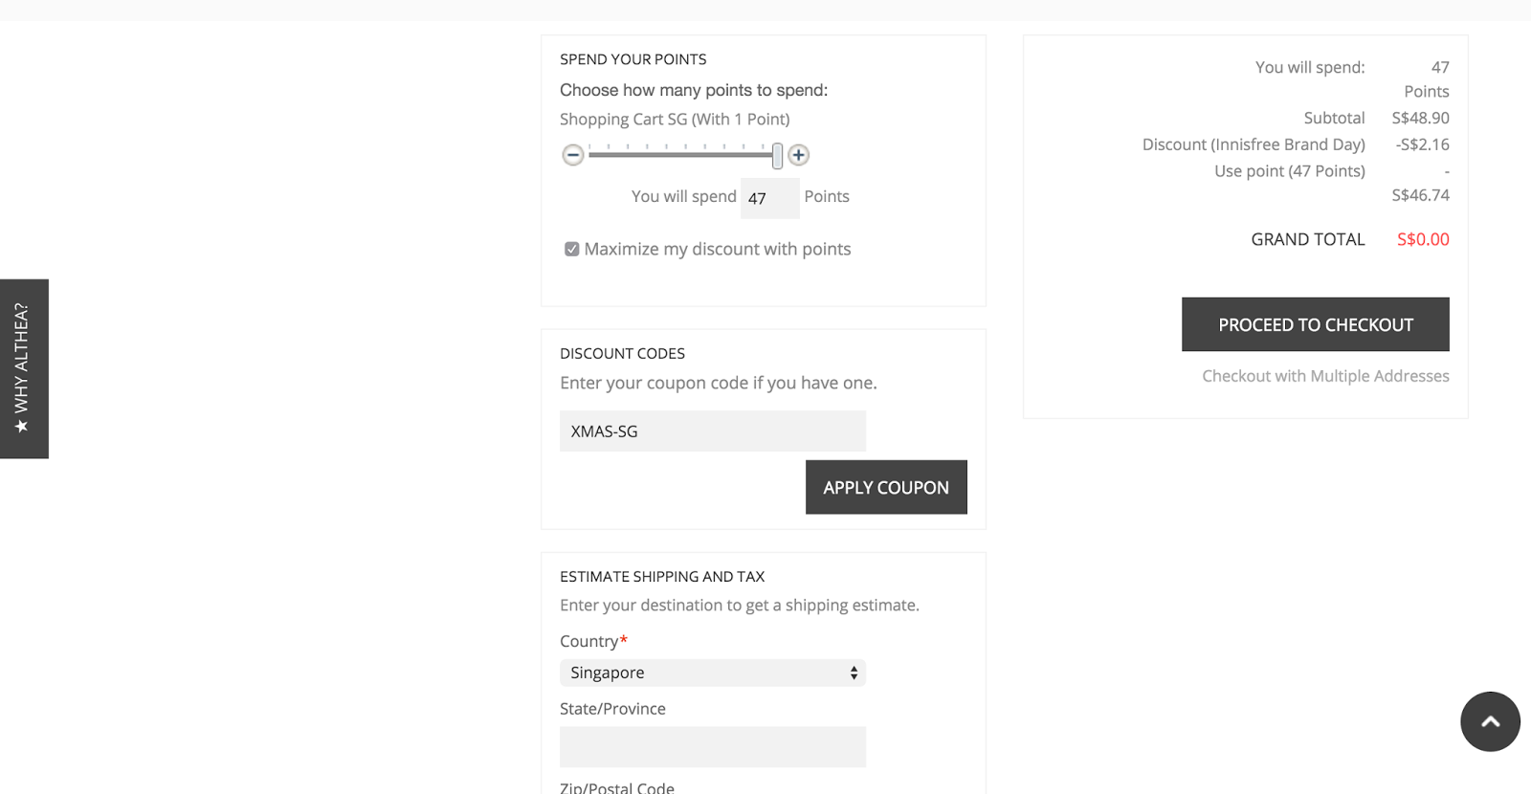Click the points value field showing 47
The image size is (1531, 794).
[769, 198]
